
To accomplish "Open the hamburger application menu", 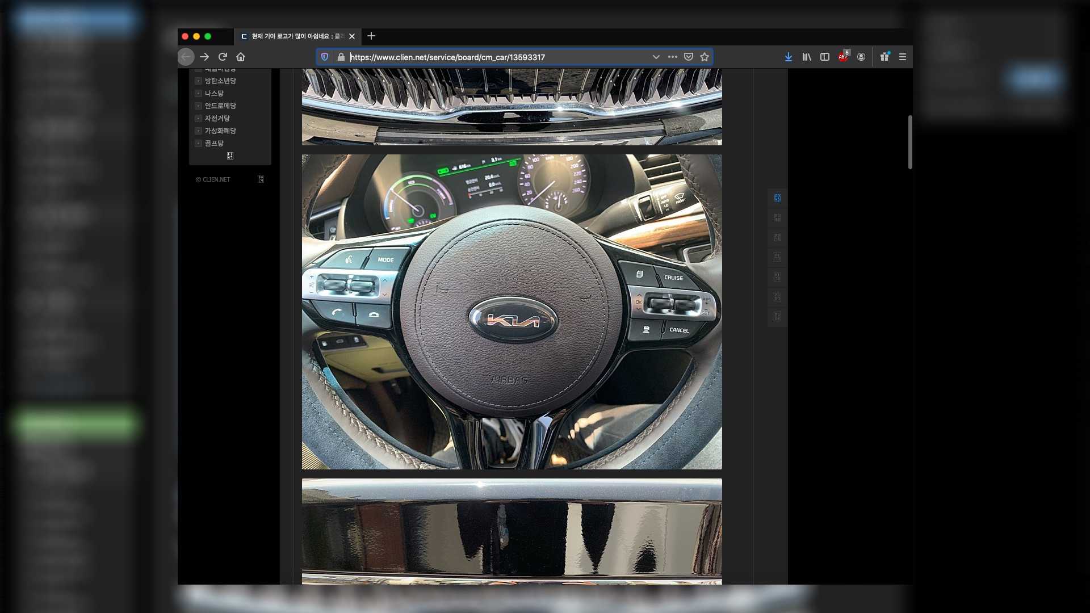I will click(903, 57).
